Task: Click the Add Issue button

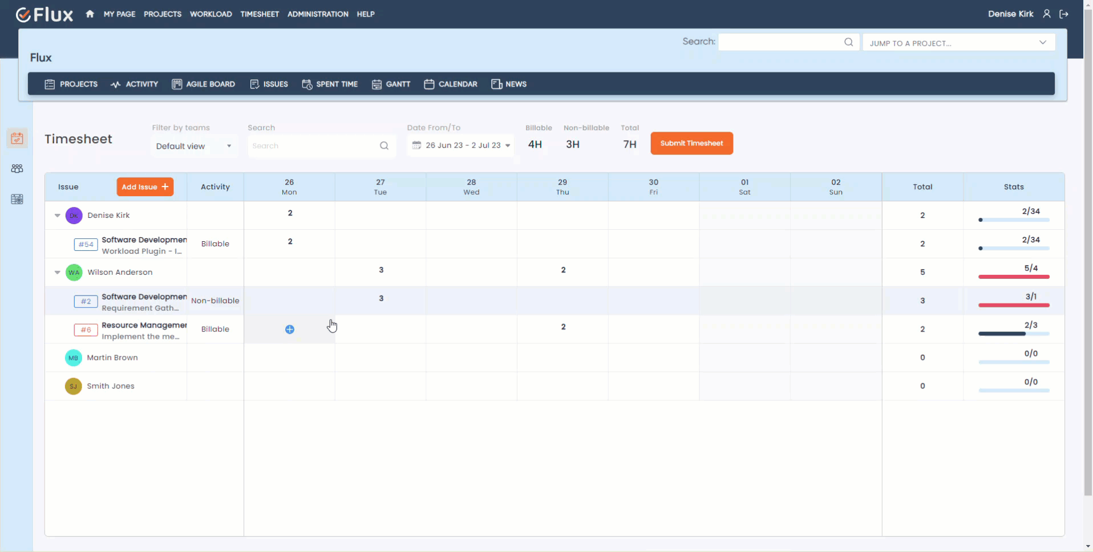Action: [x=145, y=187]
